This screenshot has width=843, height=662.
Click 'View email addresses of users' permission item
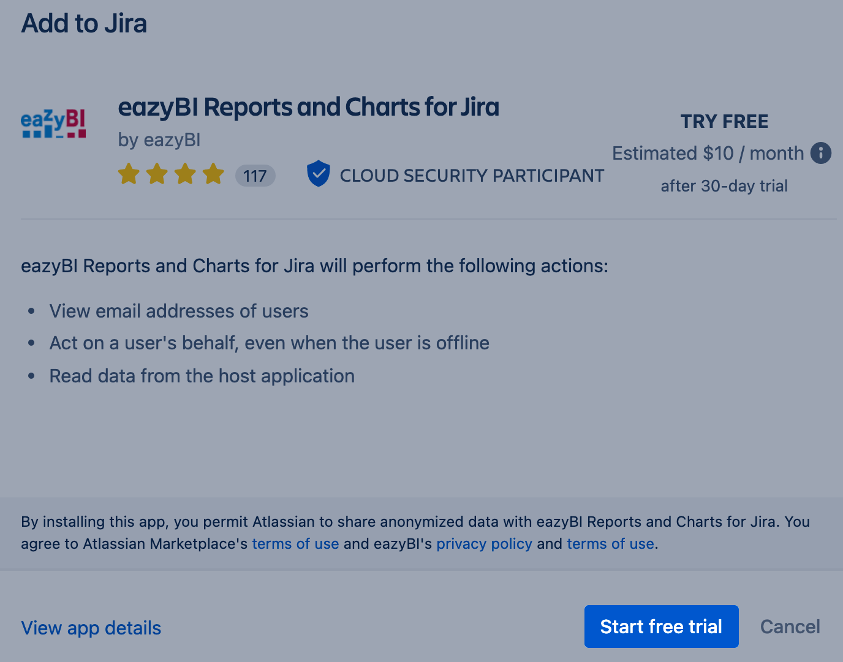click(179, 311)
